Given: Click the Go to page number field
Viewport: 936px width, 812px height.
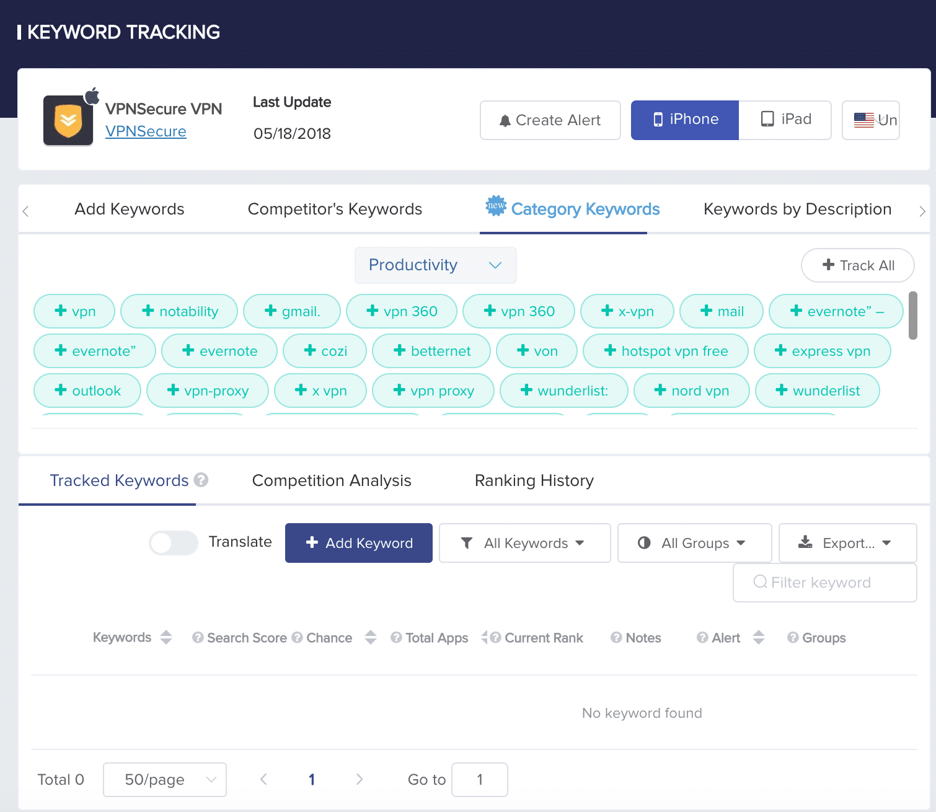Looking at the screenshot, I should pyautogui.click(x=480, y=780).
